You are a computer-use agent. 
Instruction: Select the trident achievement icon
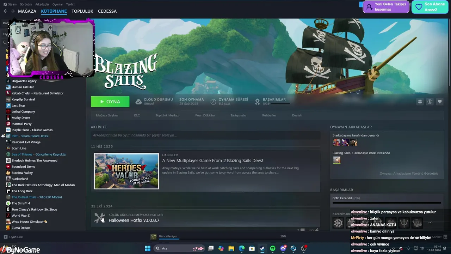pyautogui.click(x=404, y=223)
